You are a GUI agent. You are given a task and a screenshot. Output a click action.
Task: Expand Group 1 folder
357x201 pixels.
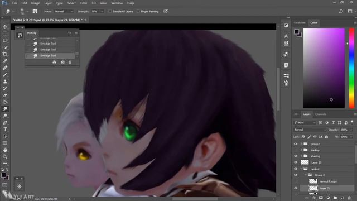[301, 144]
